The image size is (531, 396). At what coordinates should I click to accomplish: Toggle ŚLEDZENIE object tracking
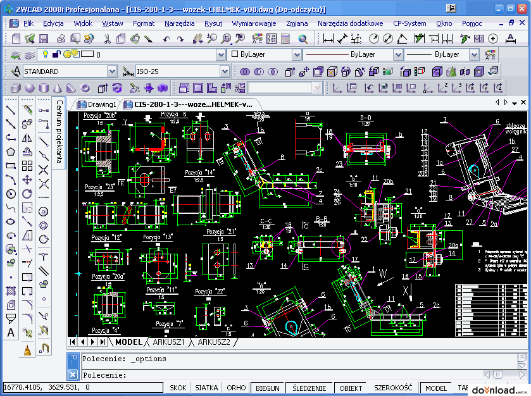point(309,388)
